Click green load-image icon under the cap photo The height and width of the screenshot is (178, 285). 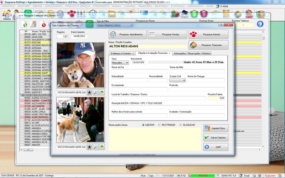[102, 93]
